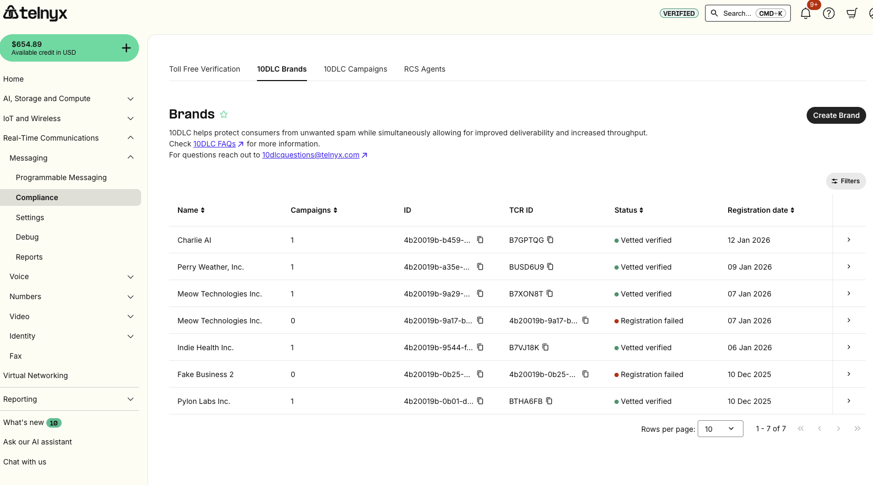
Task: Click the VERIFIED account badge
Action: click(679, 13)
